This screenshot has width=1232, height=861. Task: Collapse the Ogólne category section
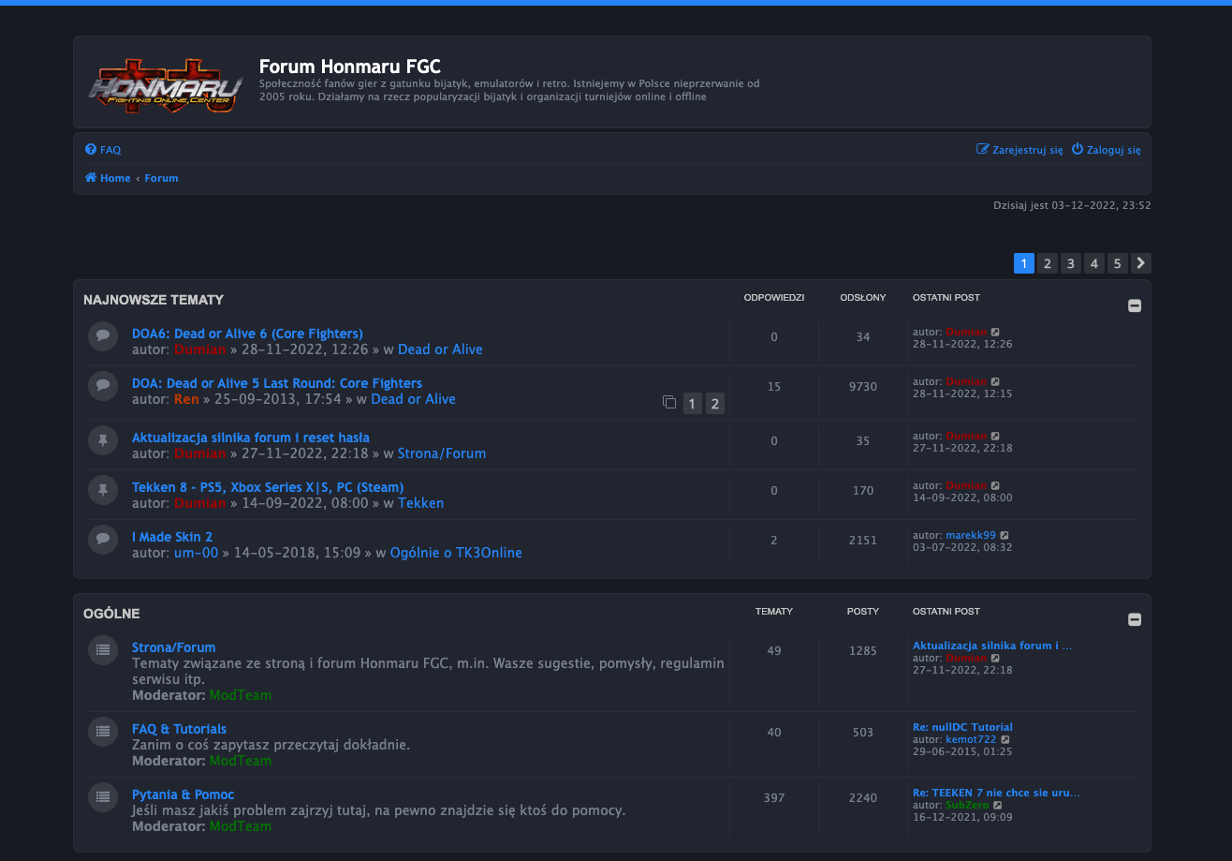click(x=1135, y=619)
